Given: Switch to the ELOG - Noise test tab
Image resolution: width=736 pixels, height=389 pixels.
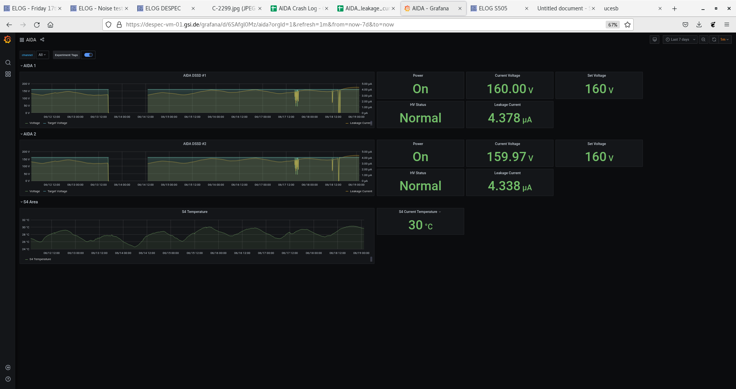Looking at the screenshot, I should tap(99, 8).
